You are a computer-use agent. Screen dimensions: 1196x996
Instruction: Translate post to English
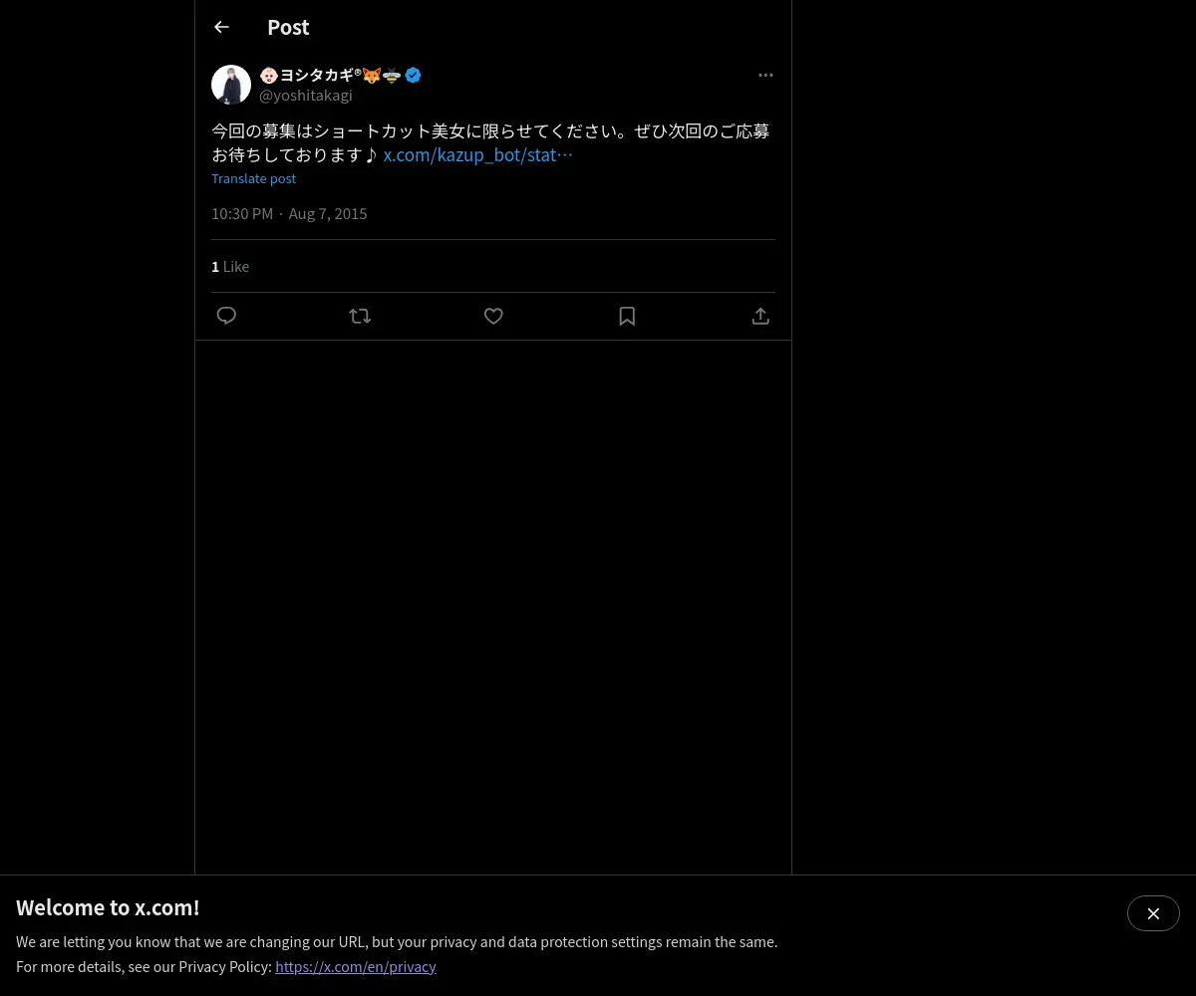tap(253, 178)
